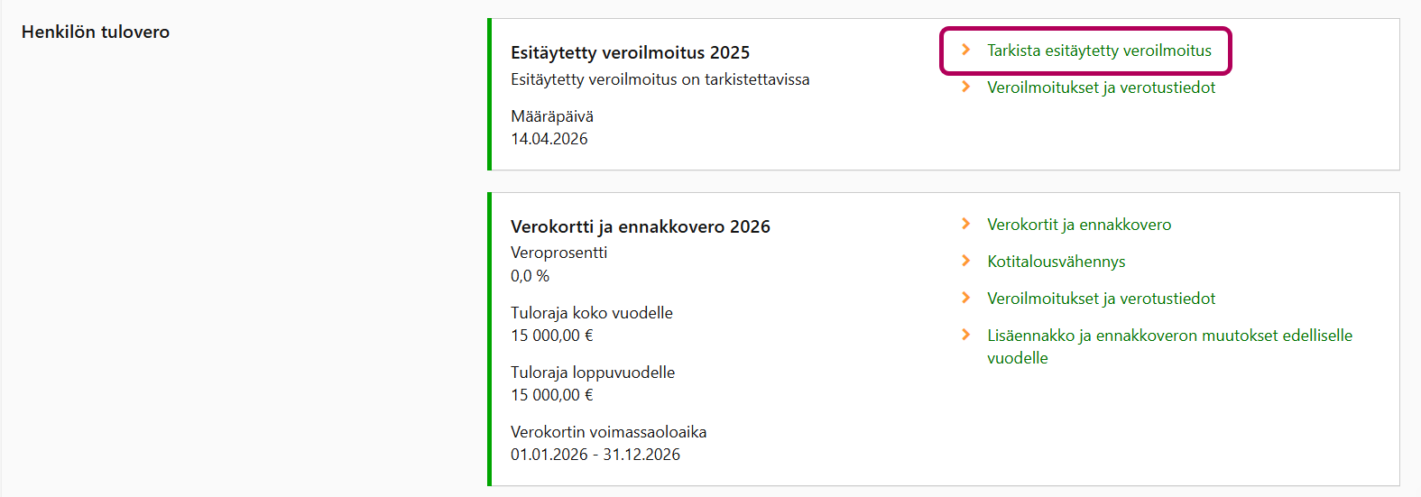Click the Tuloraja loppuvuodelle label

click(x=592, y=373)
